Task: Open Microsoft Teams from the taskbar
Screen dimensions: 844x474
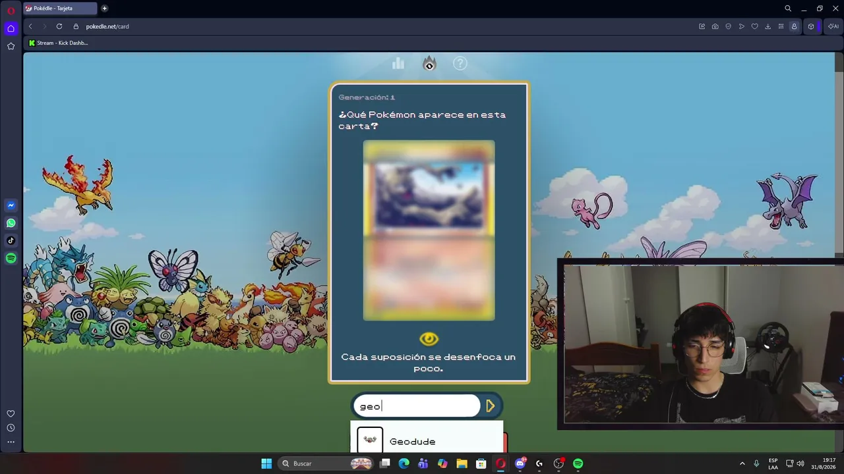Action: 423,463
